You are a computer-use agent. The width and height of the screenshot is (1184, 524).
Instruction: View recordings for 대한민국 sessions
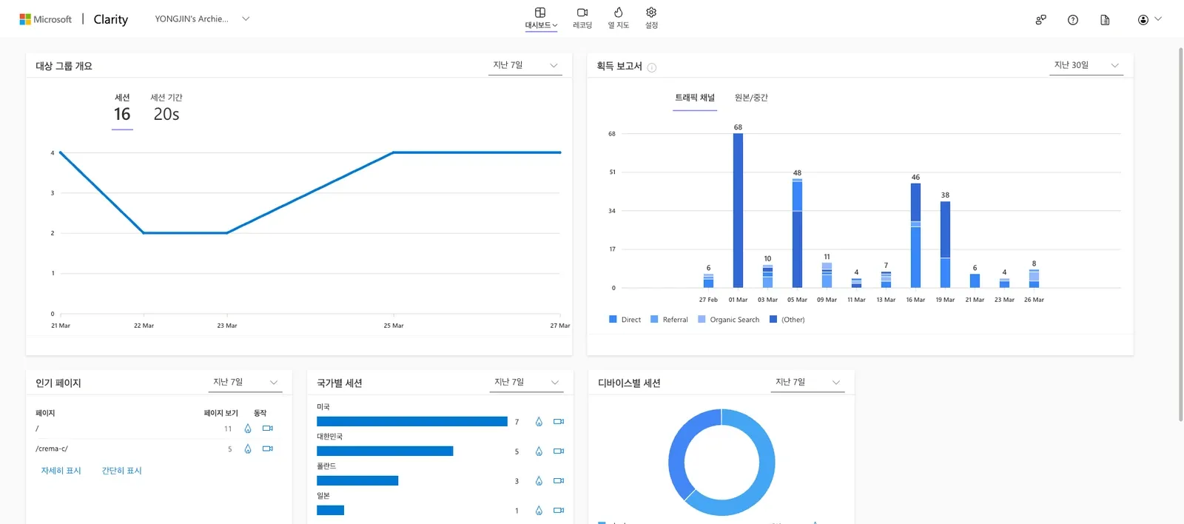pos(559,451)
